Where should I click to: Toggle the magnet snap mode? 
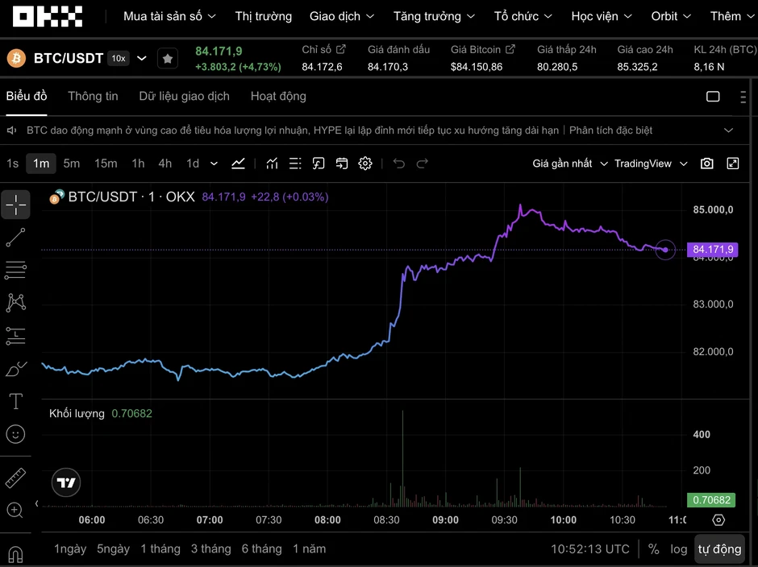[15, 553]
